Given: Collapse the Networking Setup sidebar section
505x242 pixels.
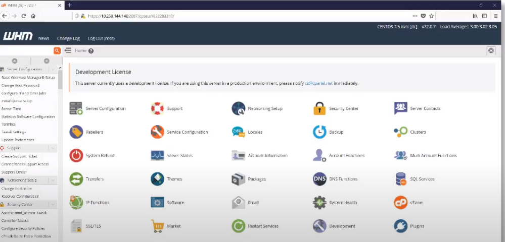Looking at the screenshot, I should coord(53,180).
